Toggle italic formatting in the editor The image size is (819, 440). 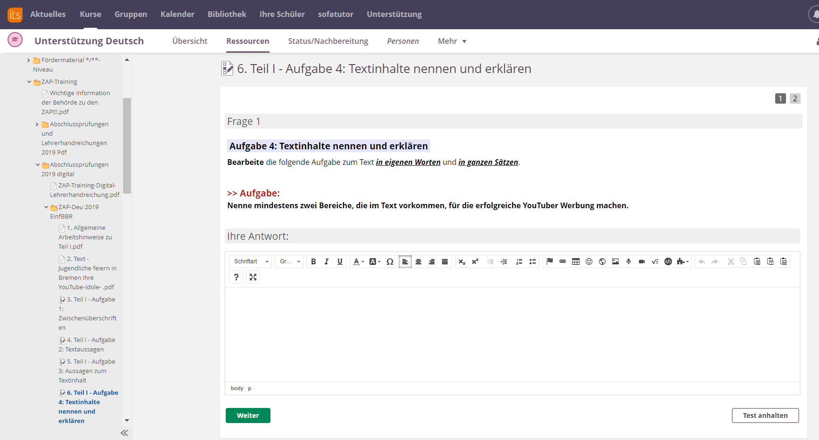[x=327, y=261]
